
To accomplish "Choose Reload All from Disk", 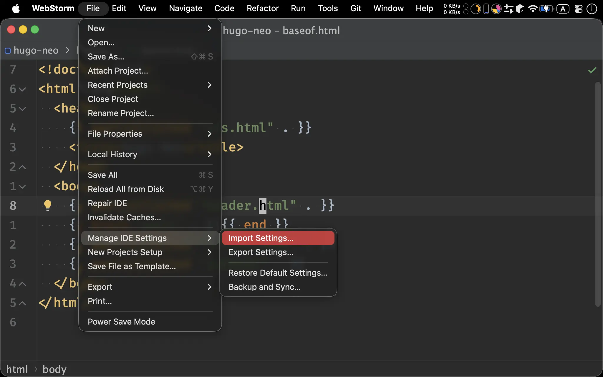I will [150, 189].
